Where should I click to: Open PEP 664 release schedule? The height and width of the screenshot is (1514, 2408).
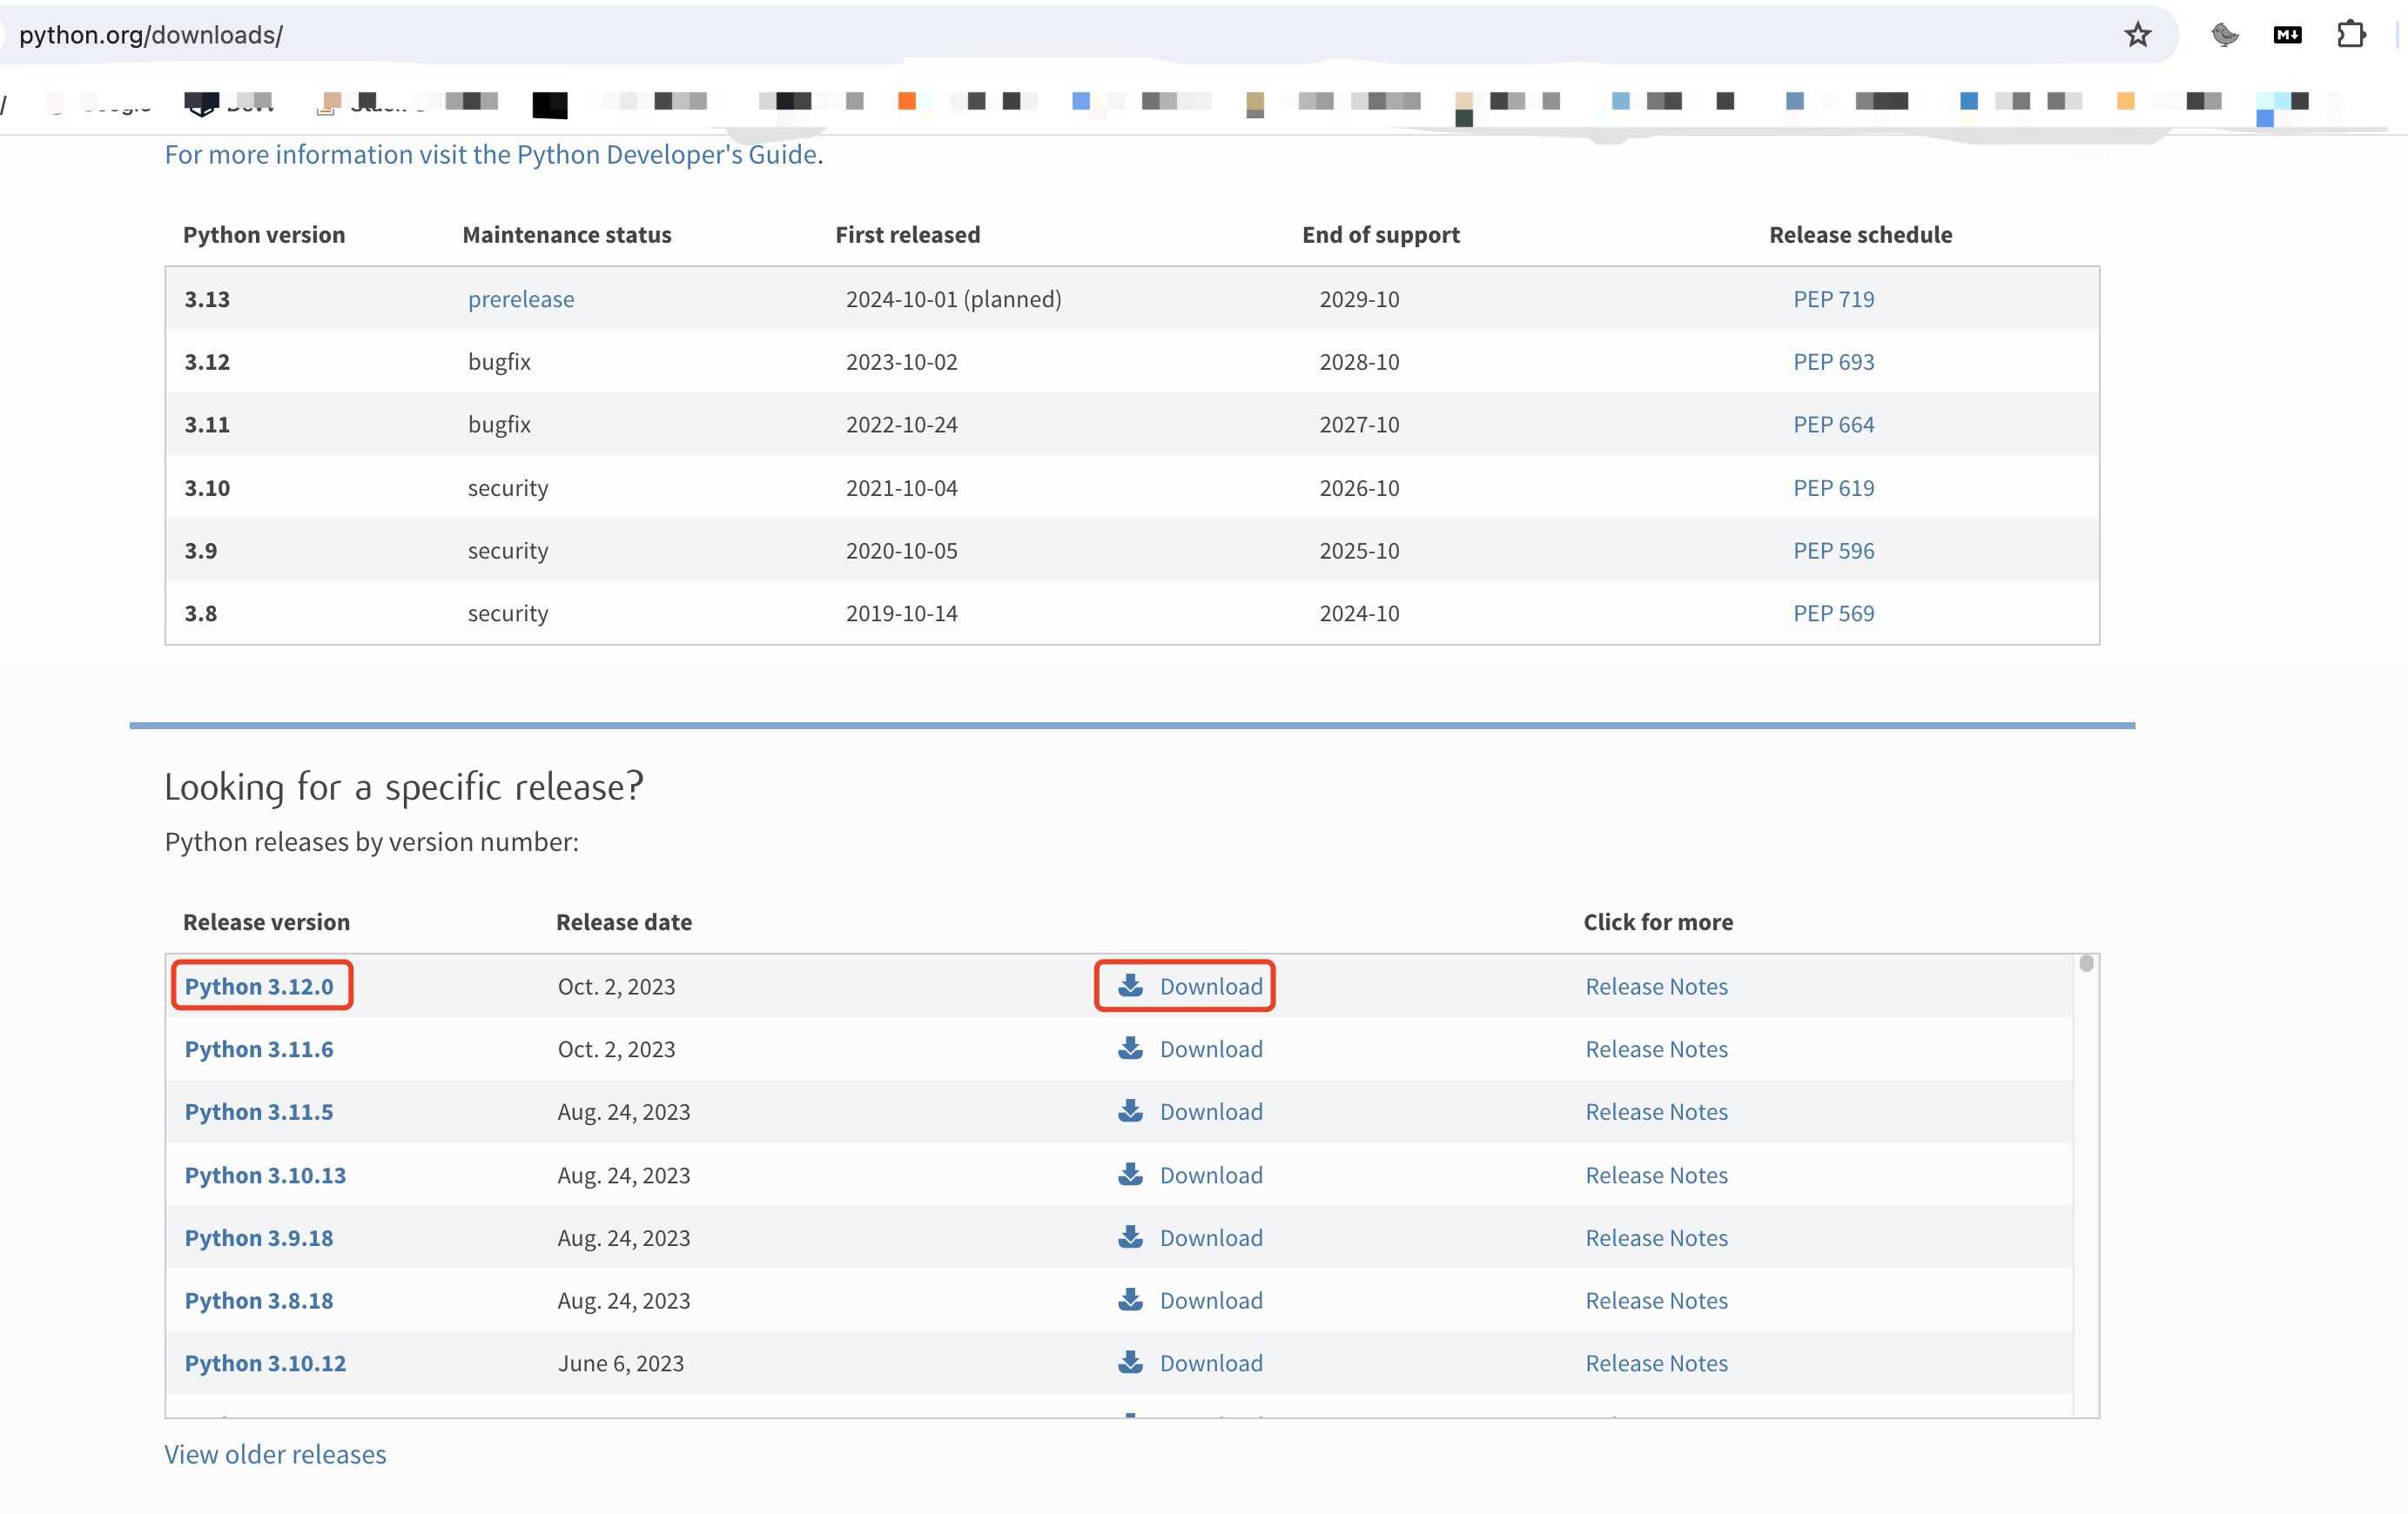[x=1832, y=425]
